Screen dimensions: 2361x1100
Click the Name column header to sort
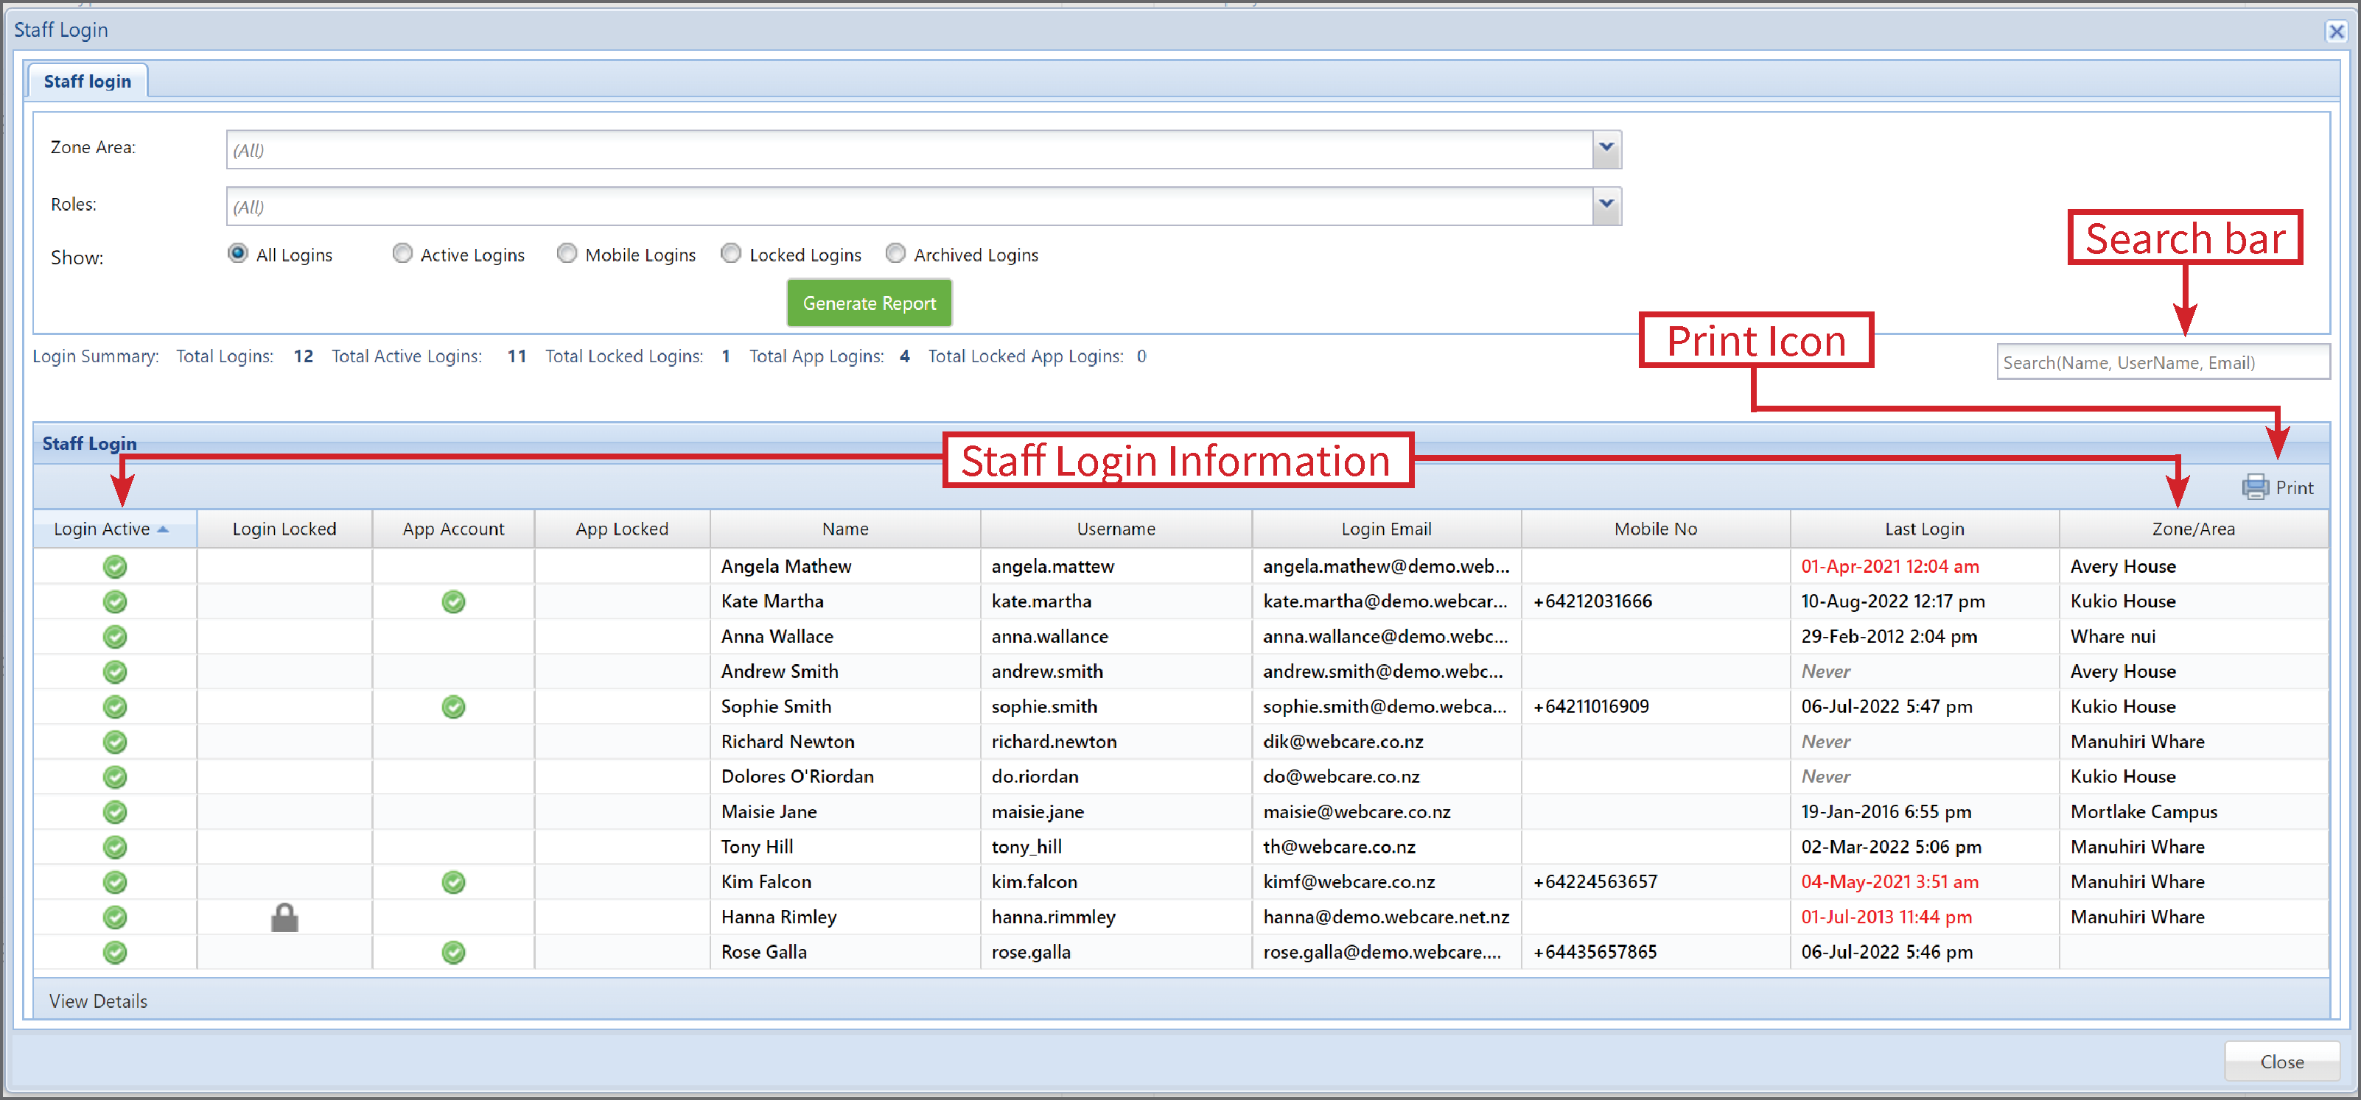[844, 529]
